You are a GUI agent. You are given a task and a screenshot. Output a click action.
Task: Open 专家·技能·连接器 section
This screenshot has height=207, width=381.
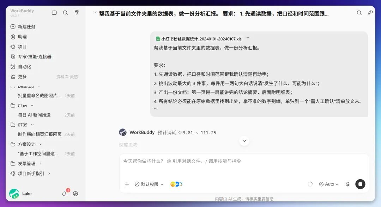point(35,56)
